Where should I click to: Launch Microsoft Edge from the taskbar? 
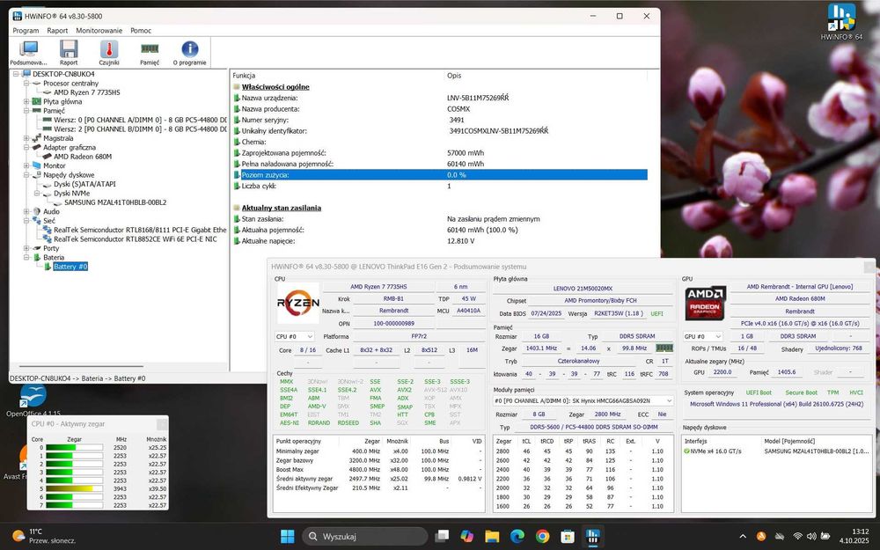[517, 537]
